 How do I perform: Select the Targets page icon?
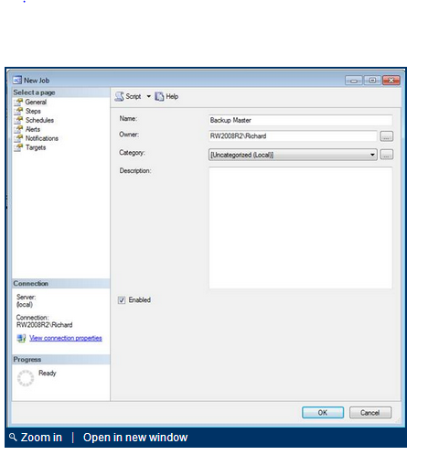(18, 147)
